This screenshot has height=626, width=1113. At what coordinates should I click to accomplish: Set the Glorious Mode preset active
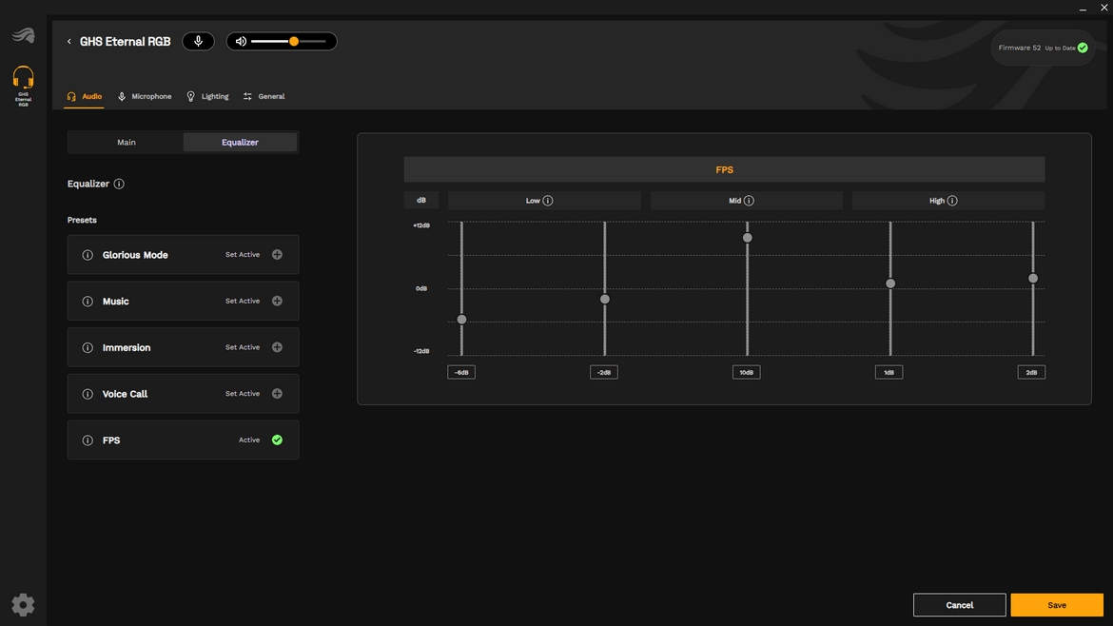point(243,255)
